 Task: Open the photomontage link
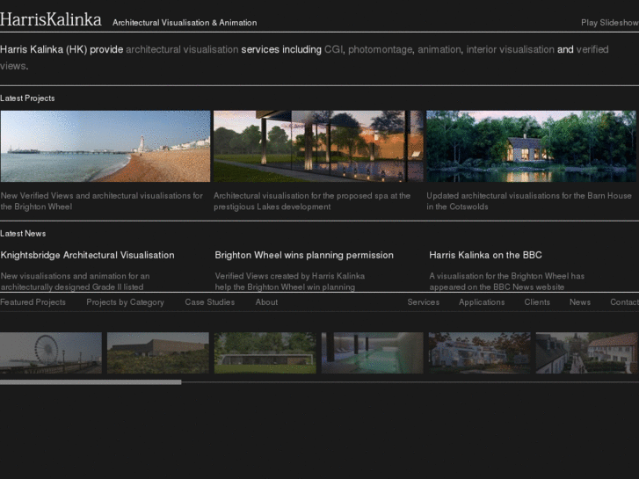tap(380, 50)
